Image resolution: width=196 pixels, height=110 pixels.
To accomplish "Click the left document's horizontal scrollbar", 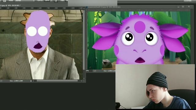I will point(57,81).
